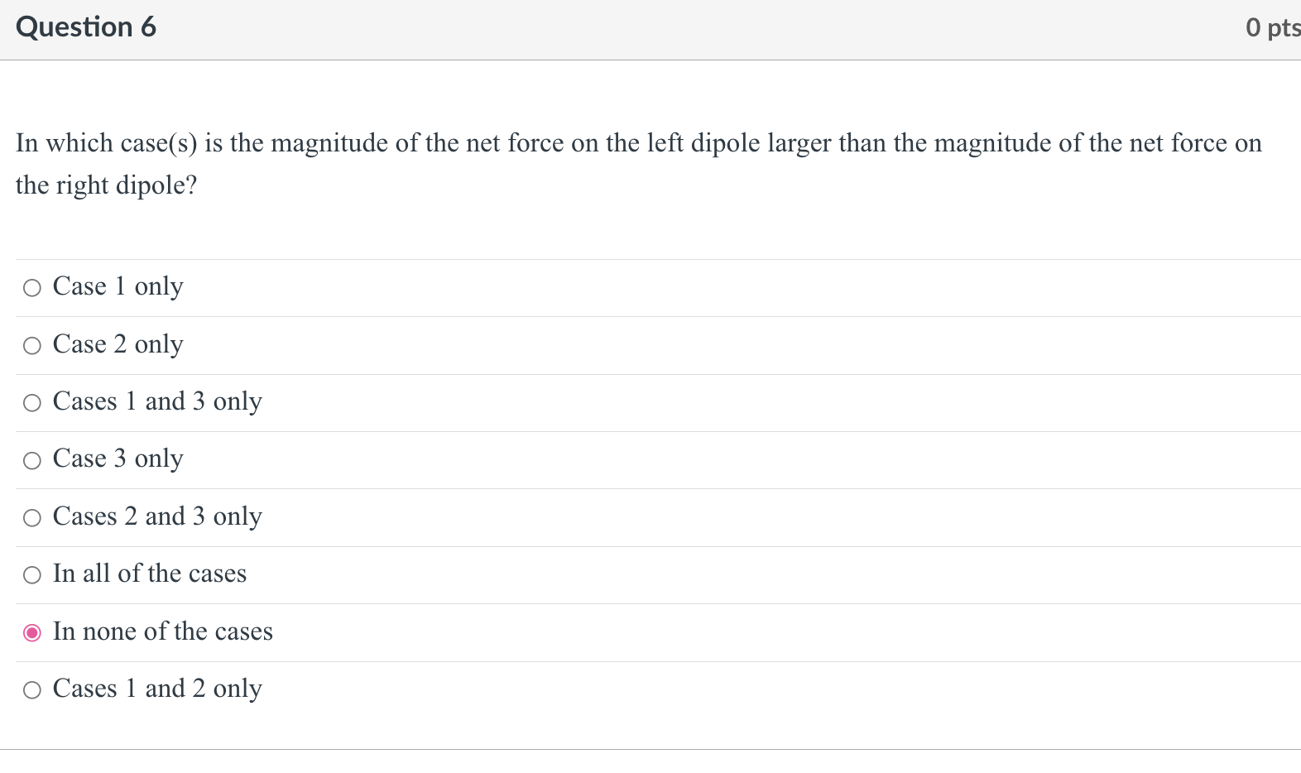Screen dimensions: 1301x773
Task: Select the "Case 3 only" radio button
Action: (32, 460)
